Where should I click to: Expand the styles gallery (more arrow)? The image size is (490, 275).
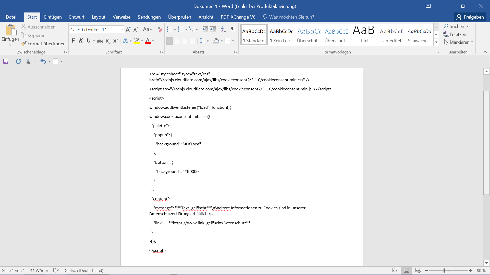[x=436, y=43]
